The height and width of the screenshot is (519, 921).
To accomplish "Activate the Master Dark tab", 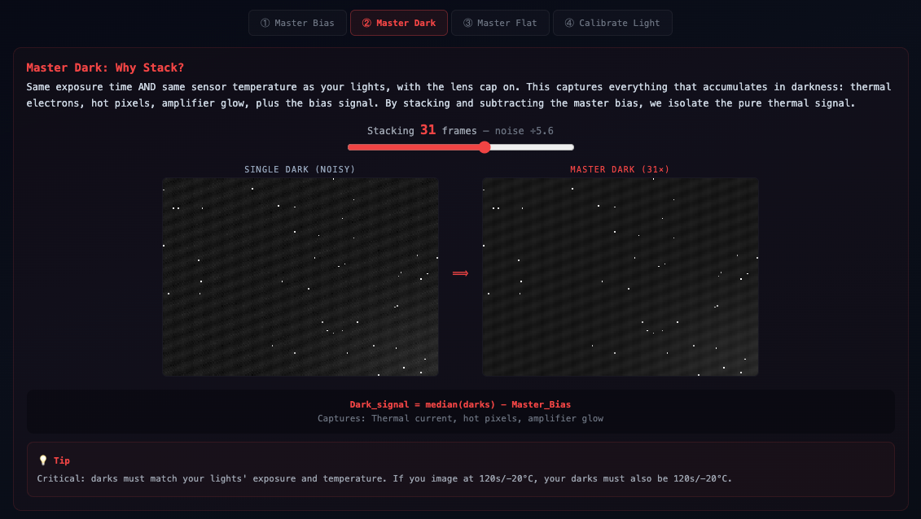I will pyautogui.click(x=398, y=22).
